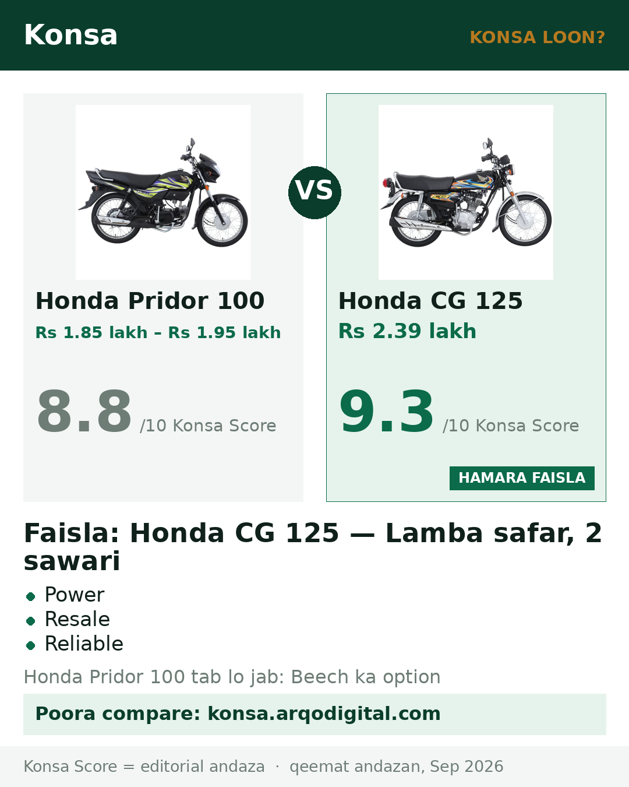This screenshot has width=629, height=787.
Task: Click the Konsa Score editorial andaza footnote
Action: point(144,767)
